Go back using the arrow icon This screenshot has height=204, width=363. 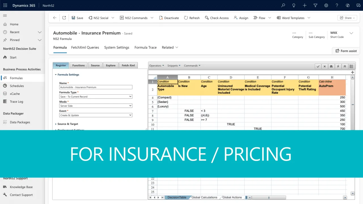[x=55, y=18]
